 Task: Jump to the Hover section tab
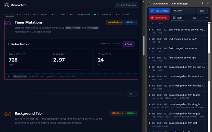pyautogui.click(x=41, y=15)
